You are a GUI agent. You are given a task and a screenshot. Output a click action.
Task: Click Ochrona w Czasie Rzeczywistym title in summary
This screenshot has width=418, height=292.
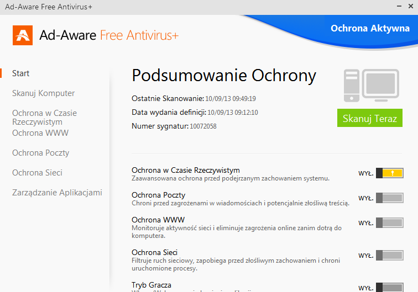click(186, 170)
